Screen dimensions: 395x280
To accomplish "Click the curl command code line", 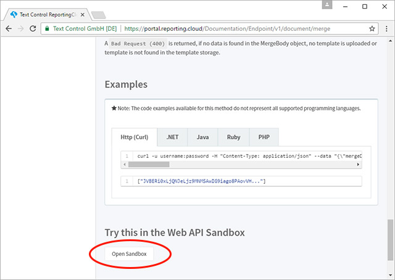I will coord(249,156).
